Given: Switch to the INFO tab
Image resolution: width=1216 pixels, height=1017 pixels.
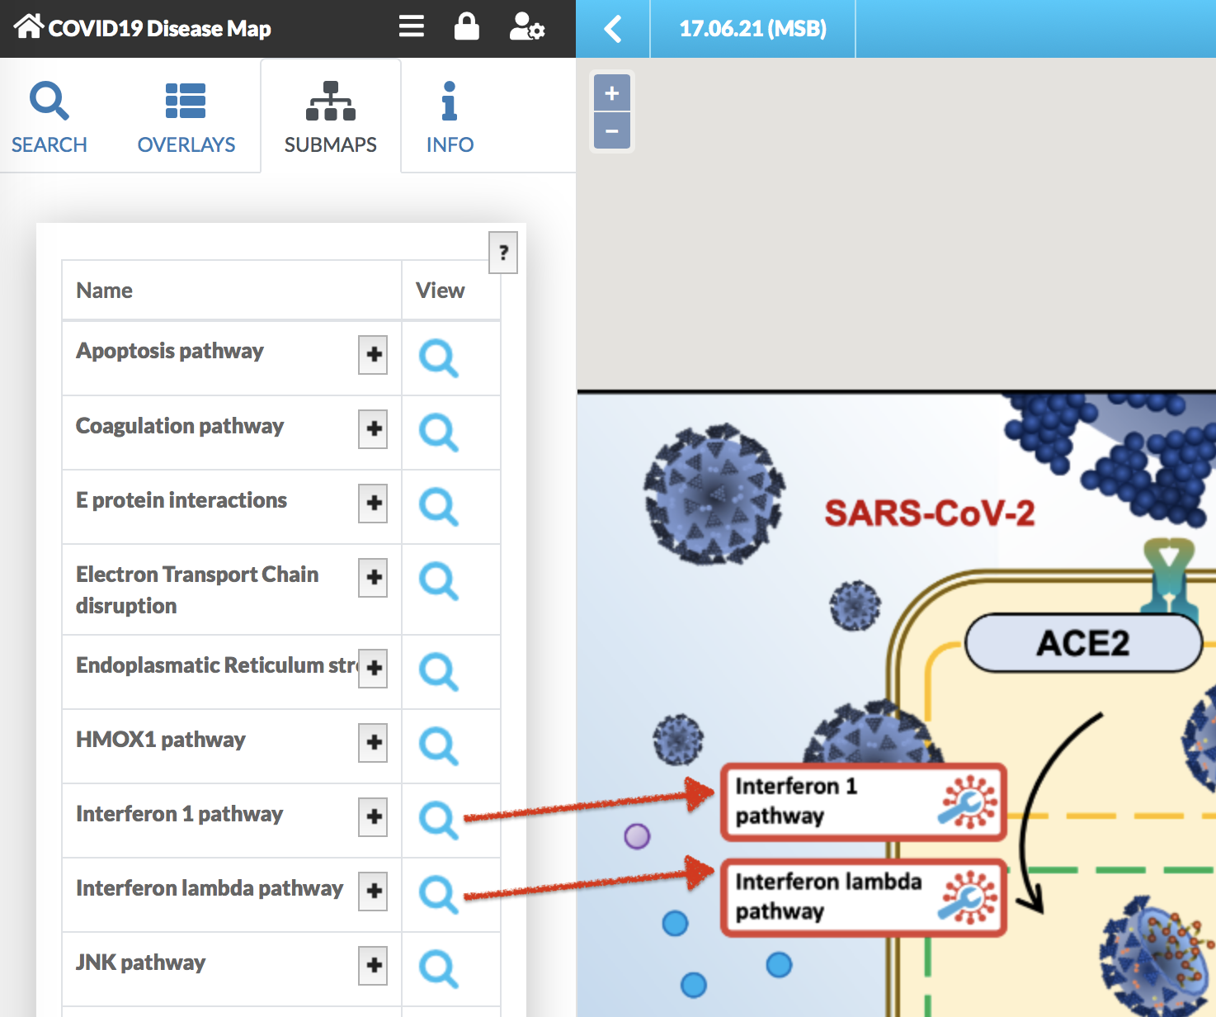Looking at the screenshot, I should click(450, 117).
